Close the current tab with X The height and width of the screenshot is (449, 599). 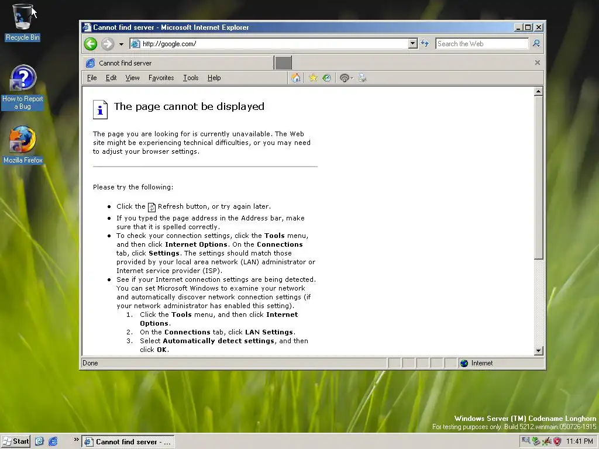pos(538,63)
